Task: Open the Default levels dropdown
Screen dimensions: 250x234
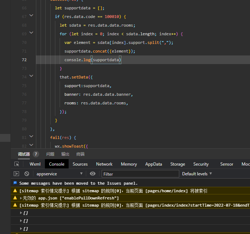Action: [197, 174]
